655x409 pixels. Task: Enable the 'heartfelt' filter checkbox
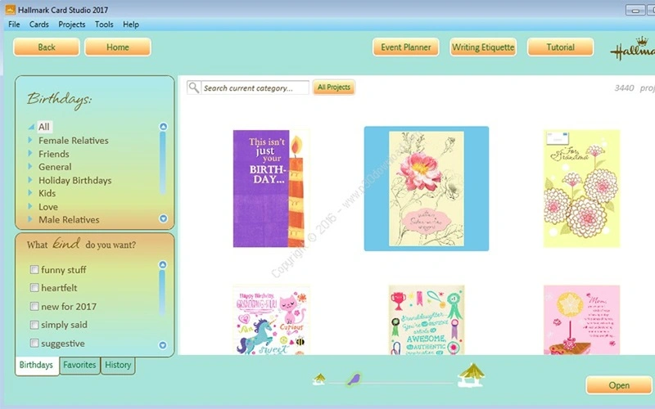[34, 288]
